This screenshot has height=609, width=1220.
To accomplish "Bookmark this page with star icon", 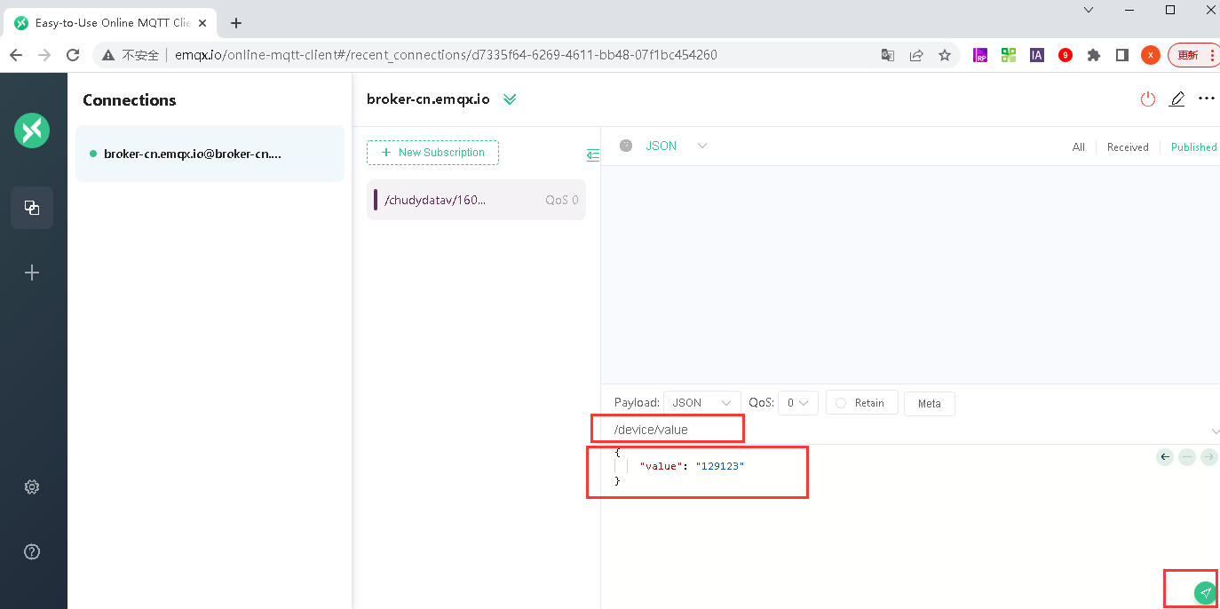I will [945, 55].
